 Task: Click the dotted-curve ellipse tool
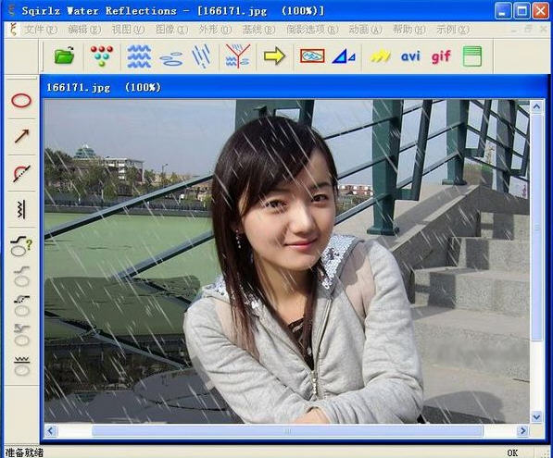coord(21,306)
